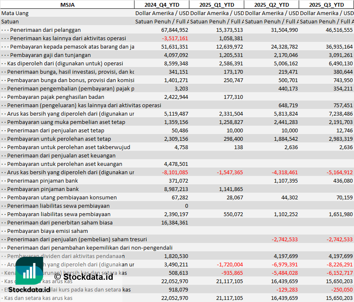Select the Penerimaan dari pelanggan row label
This screenshot has height=302, width=354.
45,30
